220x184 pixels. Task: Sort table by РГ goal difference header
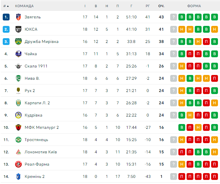click(148, 6)
